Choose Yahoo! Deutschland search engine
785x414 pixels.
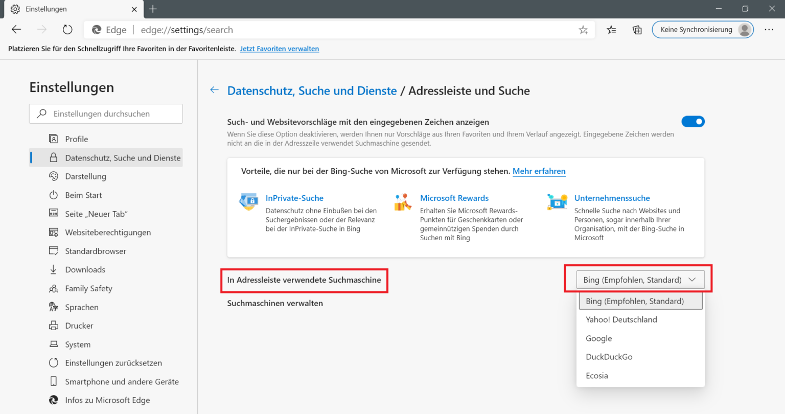click(640, 319)
